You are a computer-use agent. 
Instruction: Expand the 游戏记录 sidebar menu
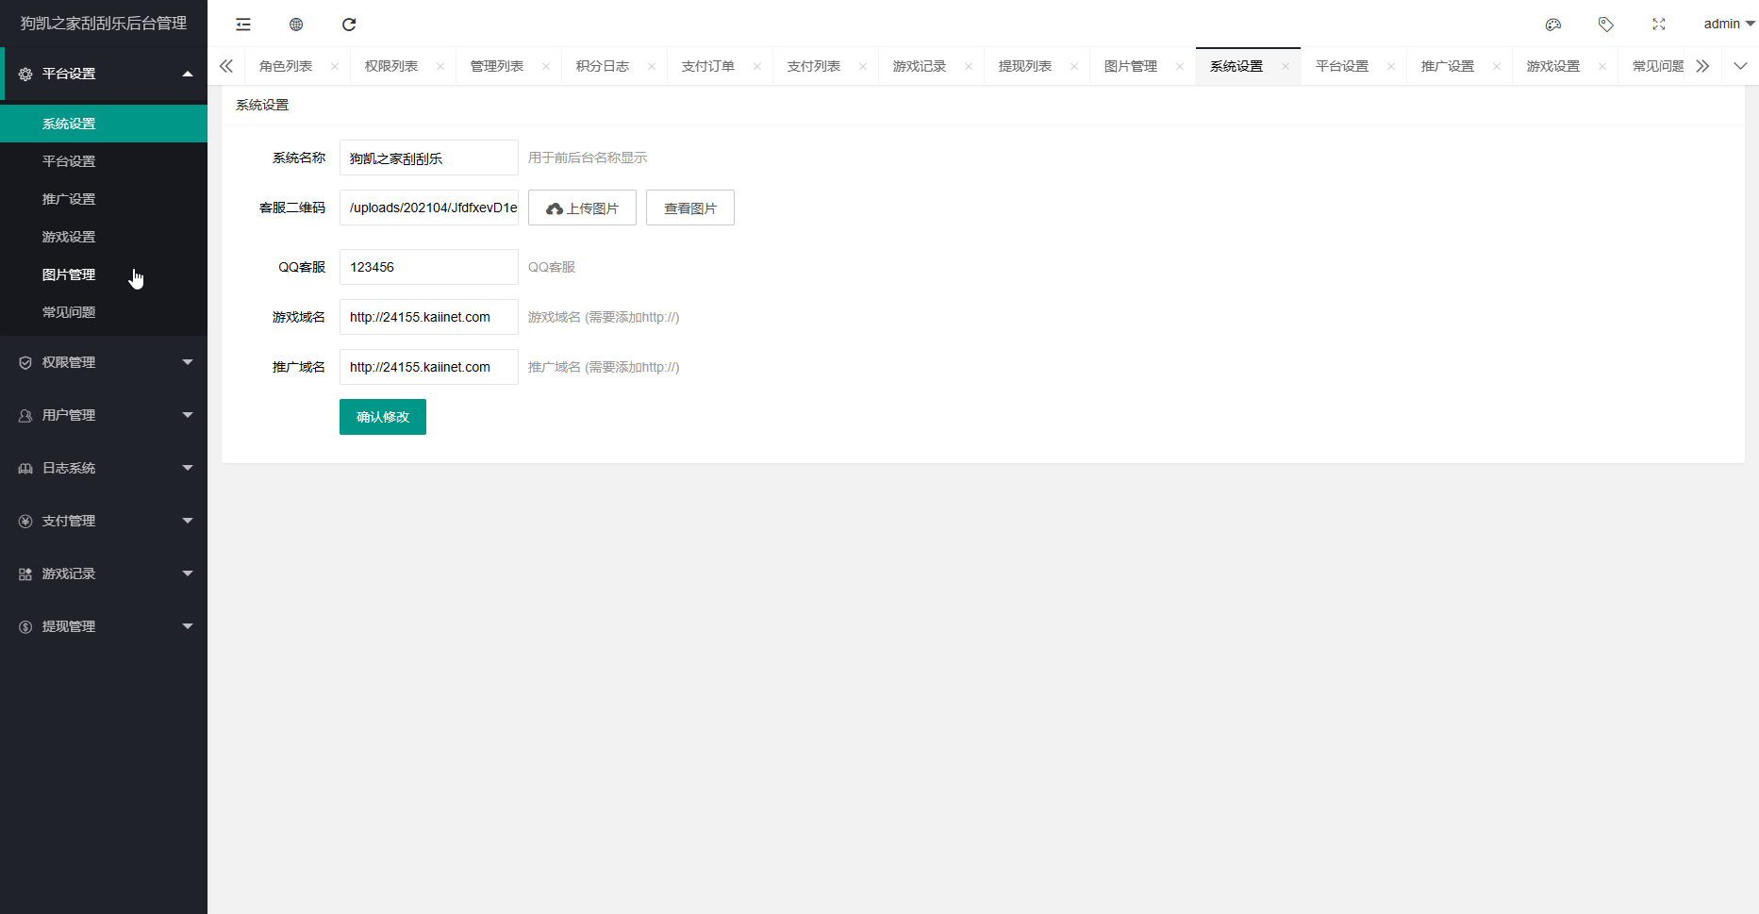click(104, 573)
